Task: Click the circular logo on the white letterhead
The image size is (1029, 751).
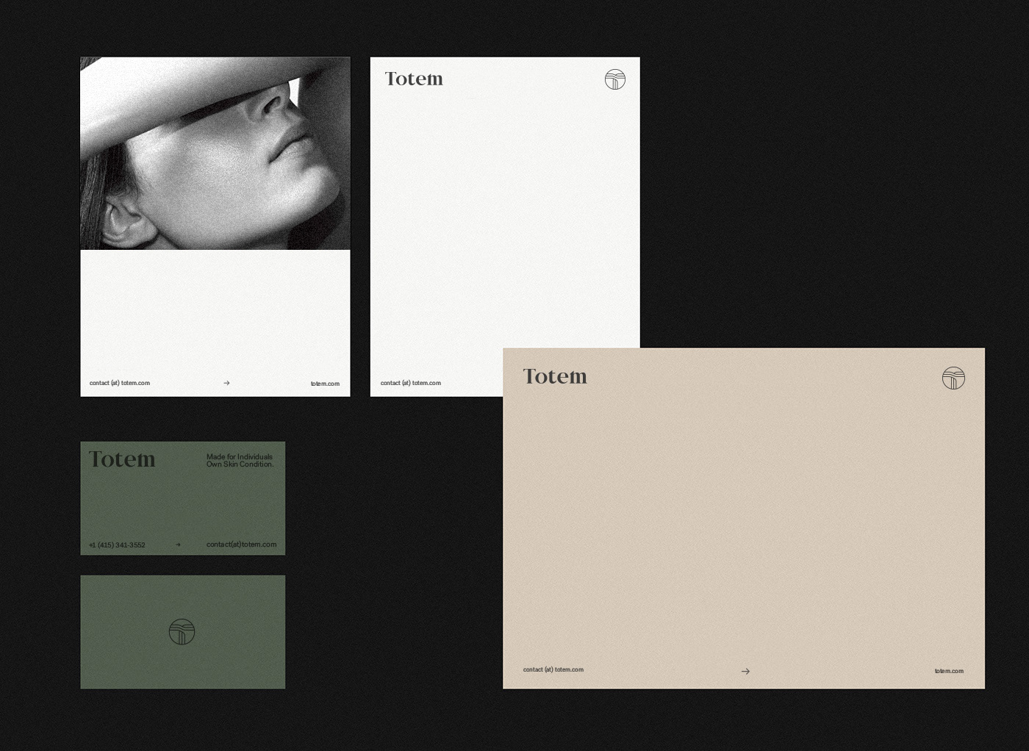Action: click(x=615, y=79)
